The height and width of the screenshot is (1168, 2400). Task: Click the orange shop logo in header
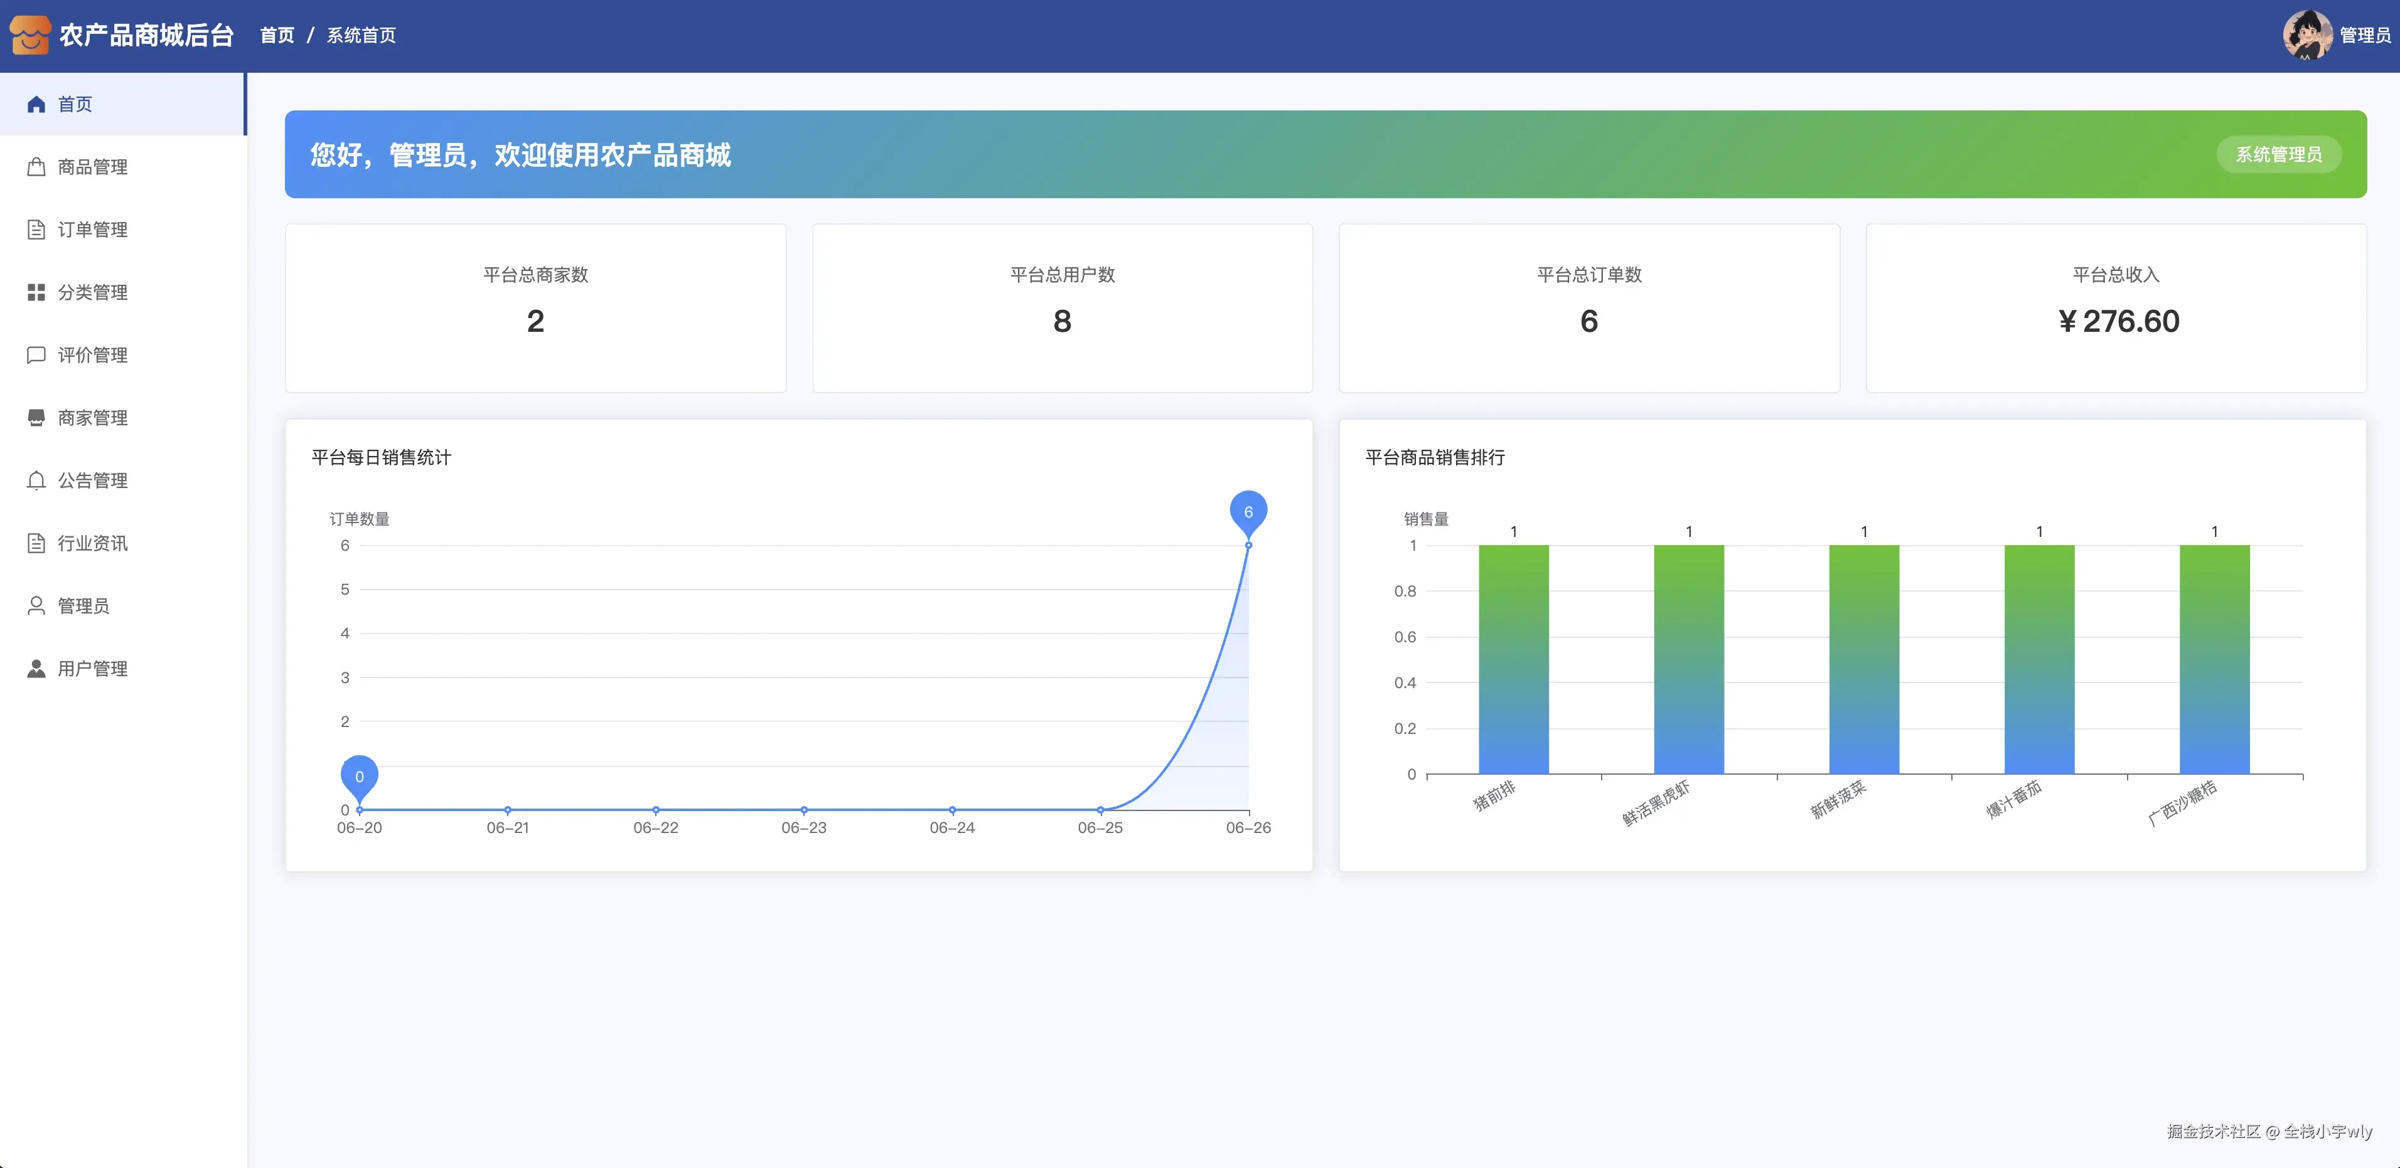(x=30, y=35)
